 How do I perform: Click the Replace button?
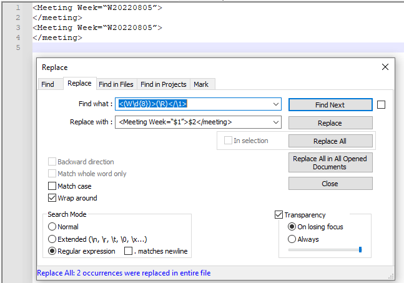[330, 123]
